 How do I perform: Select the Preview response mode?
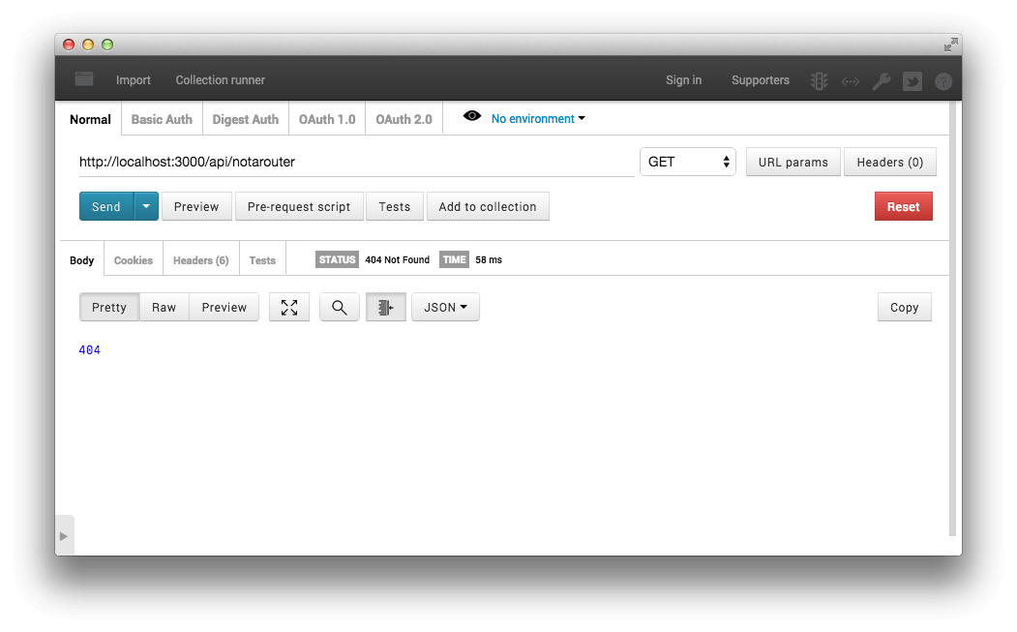pyautogui.click(x=224, y=307)
